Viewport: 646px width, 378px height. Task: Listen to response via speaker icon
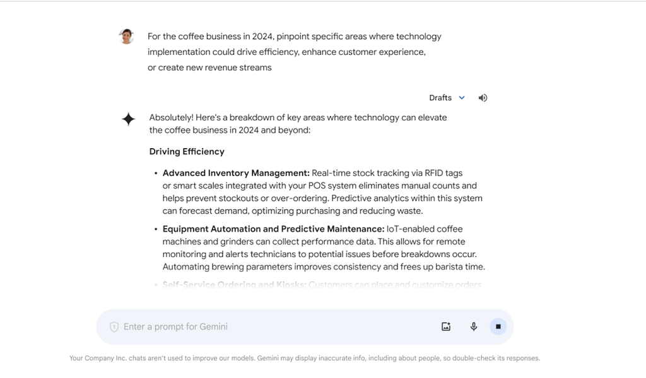483,98
